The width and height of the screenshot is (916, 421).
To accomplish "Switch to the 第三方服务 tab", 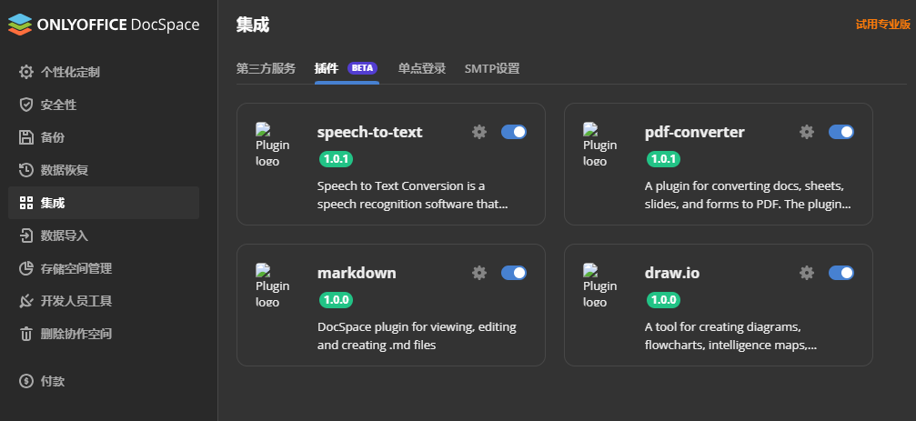I will pyautogui.click(x=266, y=68).
